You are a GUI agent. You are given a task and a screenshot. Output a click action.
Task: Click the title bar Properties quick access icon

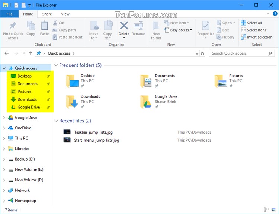pyautogui.click(x=16, y=5)
